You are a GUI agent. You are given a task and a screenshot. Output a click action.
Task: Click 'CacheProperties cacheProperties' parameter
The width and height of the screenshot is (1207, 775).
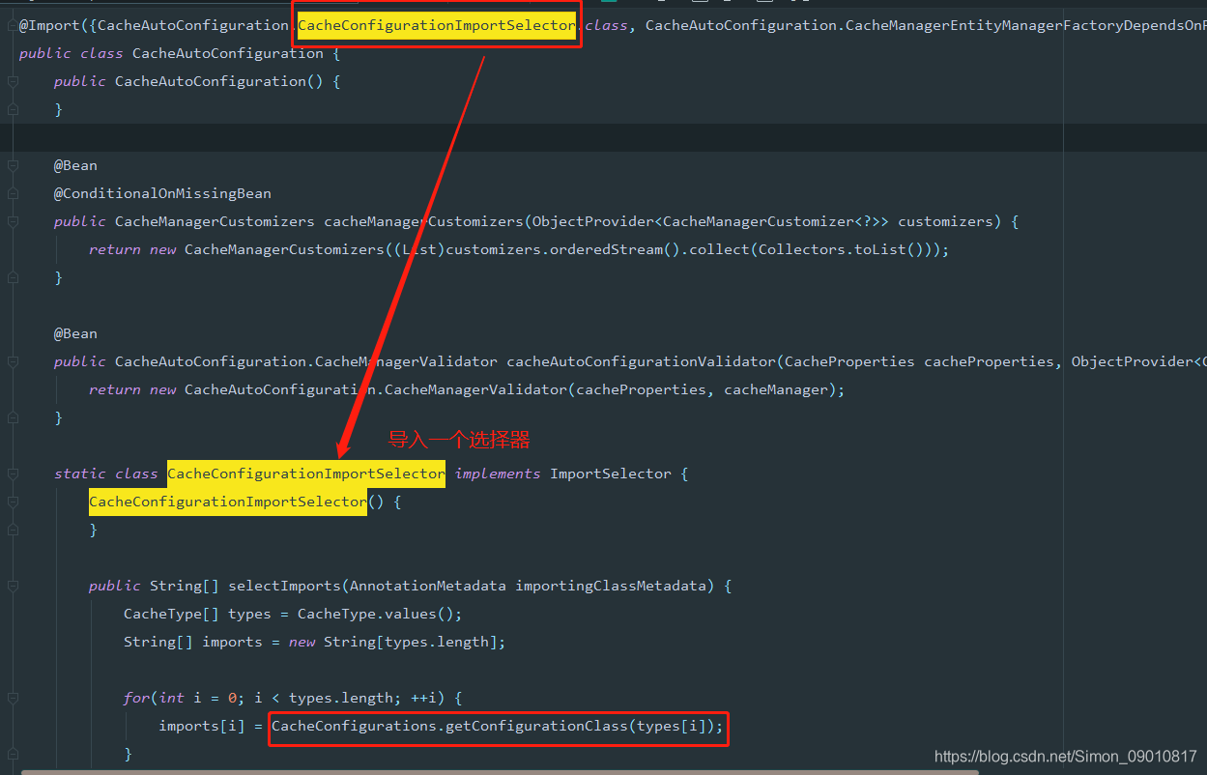pos(920,361)
